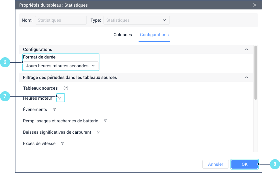
Task: Click filter icon next to Heures moteur
Action: [x=59, y=98]
